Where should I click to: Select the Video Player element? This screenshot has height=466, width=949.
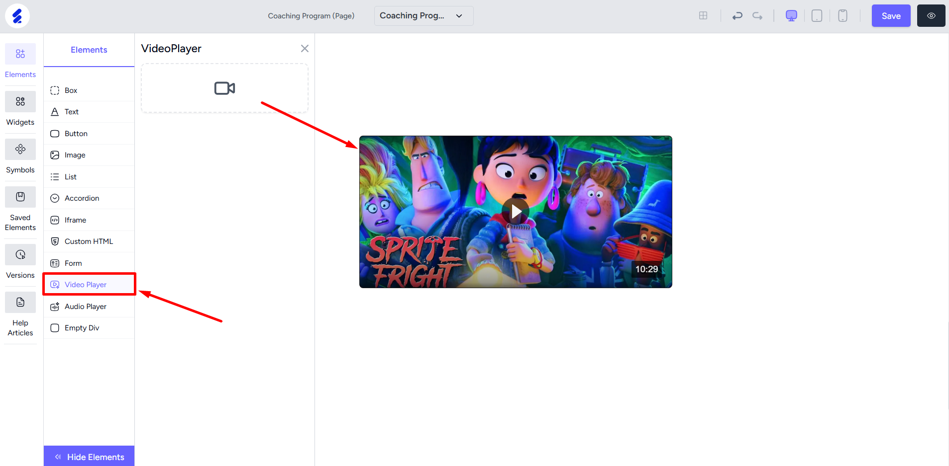89,285
